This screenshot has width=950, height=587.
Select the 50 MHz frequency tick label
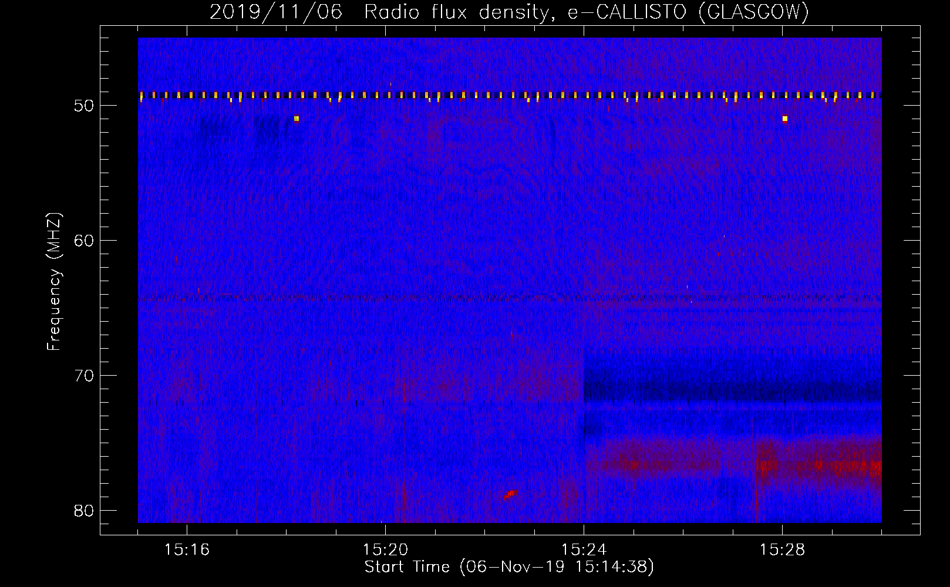(85, 106)
